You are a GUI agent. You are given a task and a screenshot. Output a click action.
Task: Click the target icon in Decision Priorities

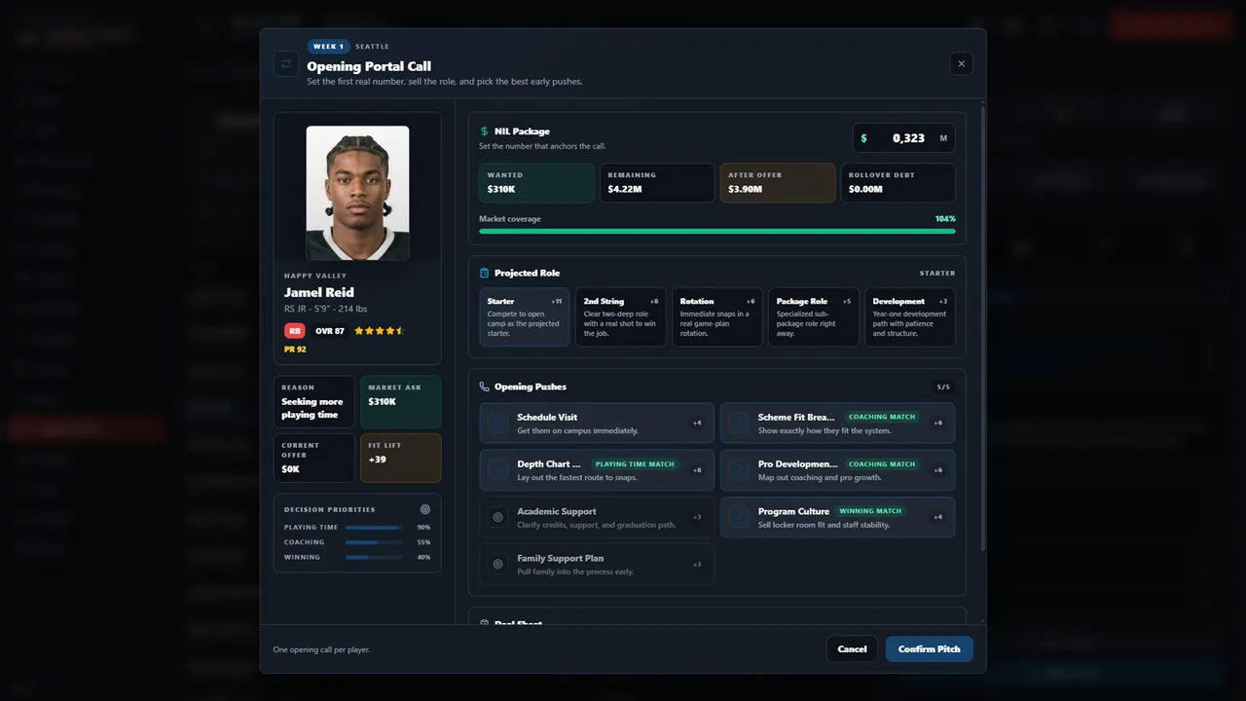pos(425,509)
